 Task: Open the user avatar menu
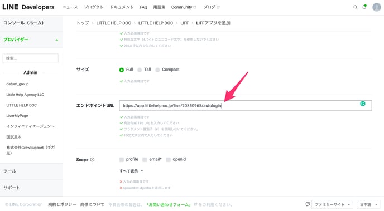coord(376,7)
